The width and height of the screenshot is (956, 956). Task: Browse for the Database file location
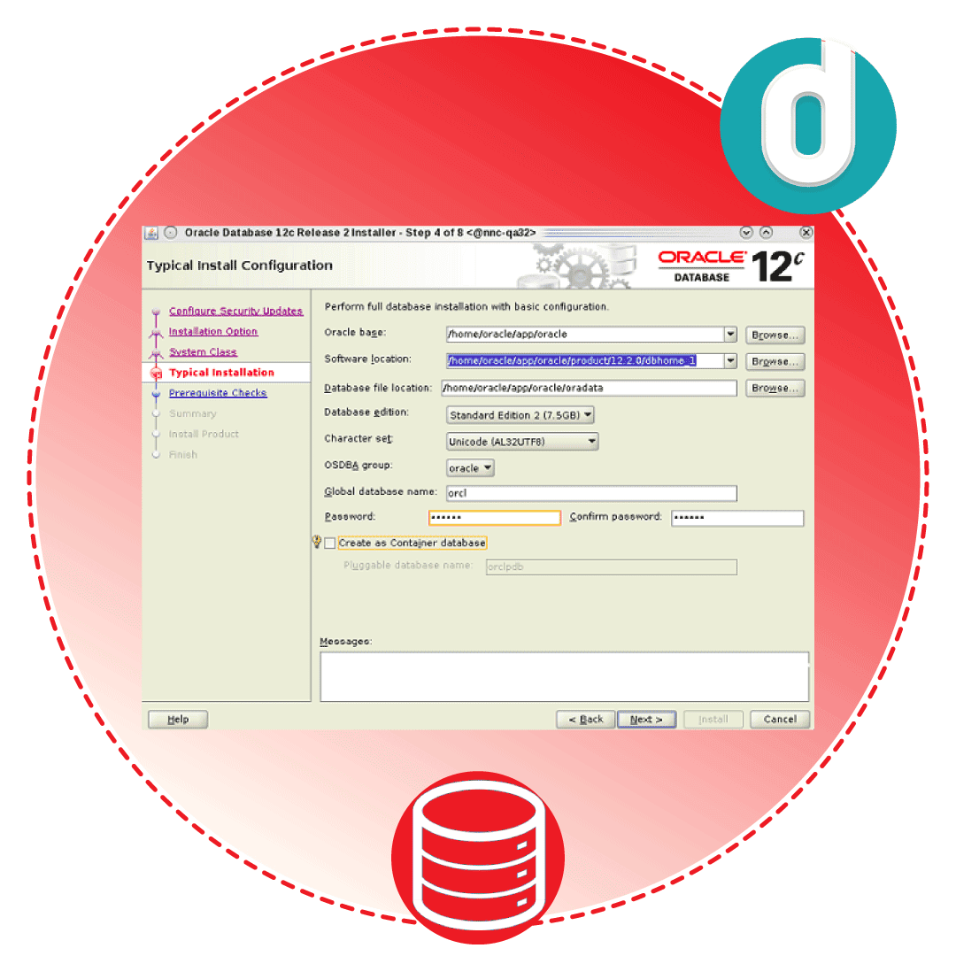(775, 388)
